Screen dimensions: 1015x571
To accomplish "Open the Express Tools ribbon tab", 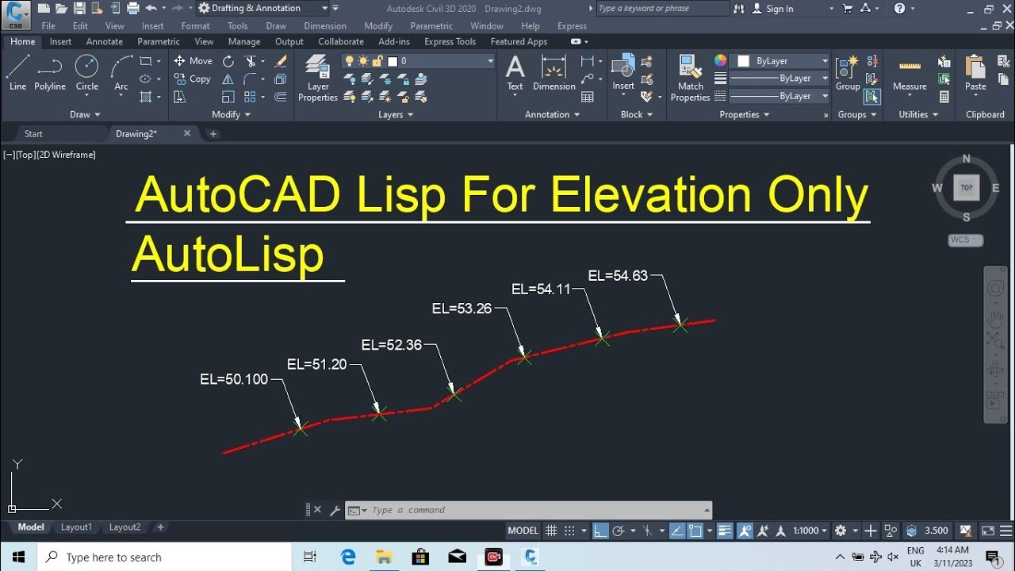I will tap(450, 41).
